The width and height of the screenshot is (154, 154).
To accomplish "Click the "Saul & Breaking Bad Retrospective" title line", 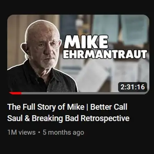I will click(68, 118).
